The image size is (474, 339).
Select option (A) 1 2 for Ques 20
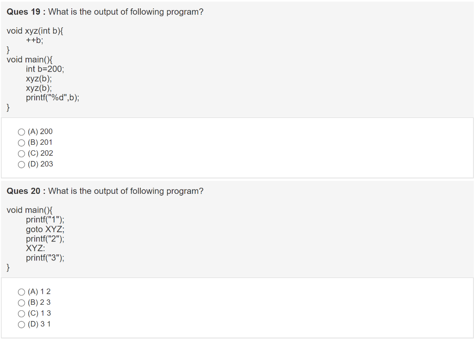pos(21,291)
